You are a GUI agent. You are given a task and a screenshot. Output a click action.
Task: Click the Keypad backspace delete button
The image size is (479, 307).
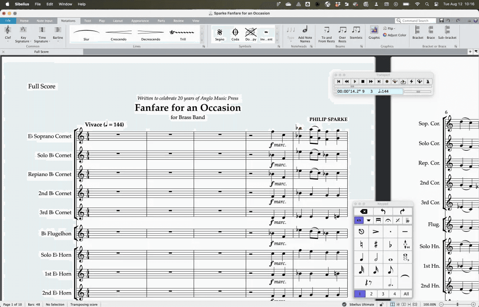click(x=364, y=211)
